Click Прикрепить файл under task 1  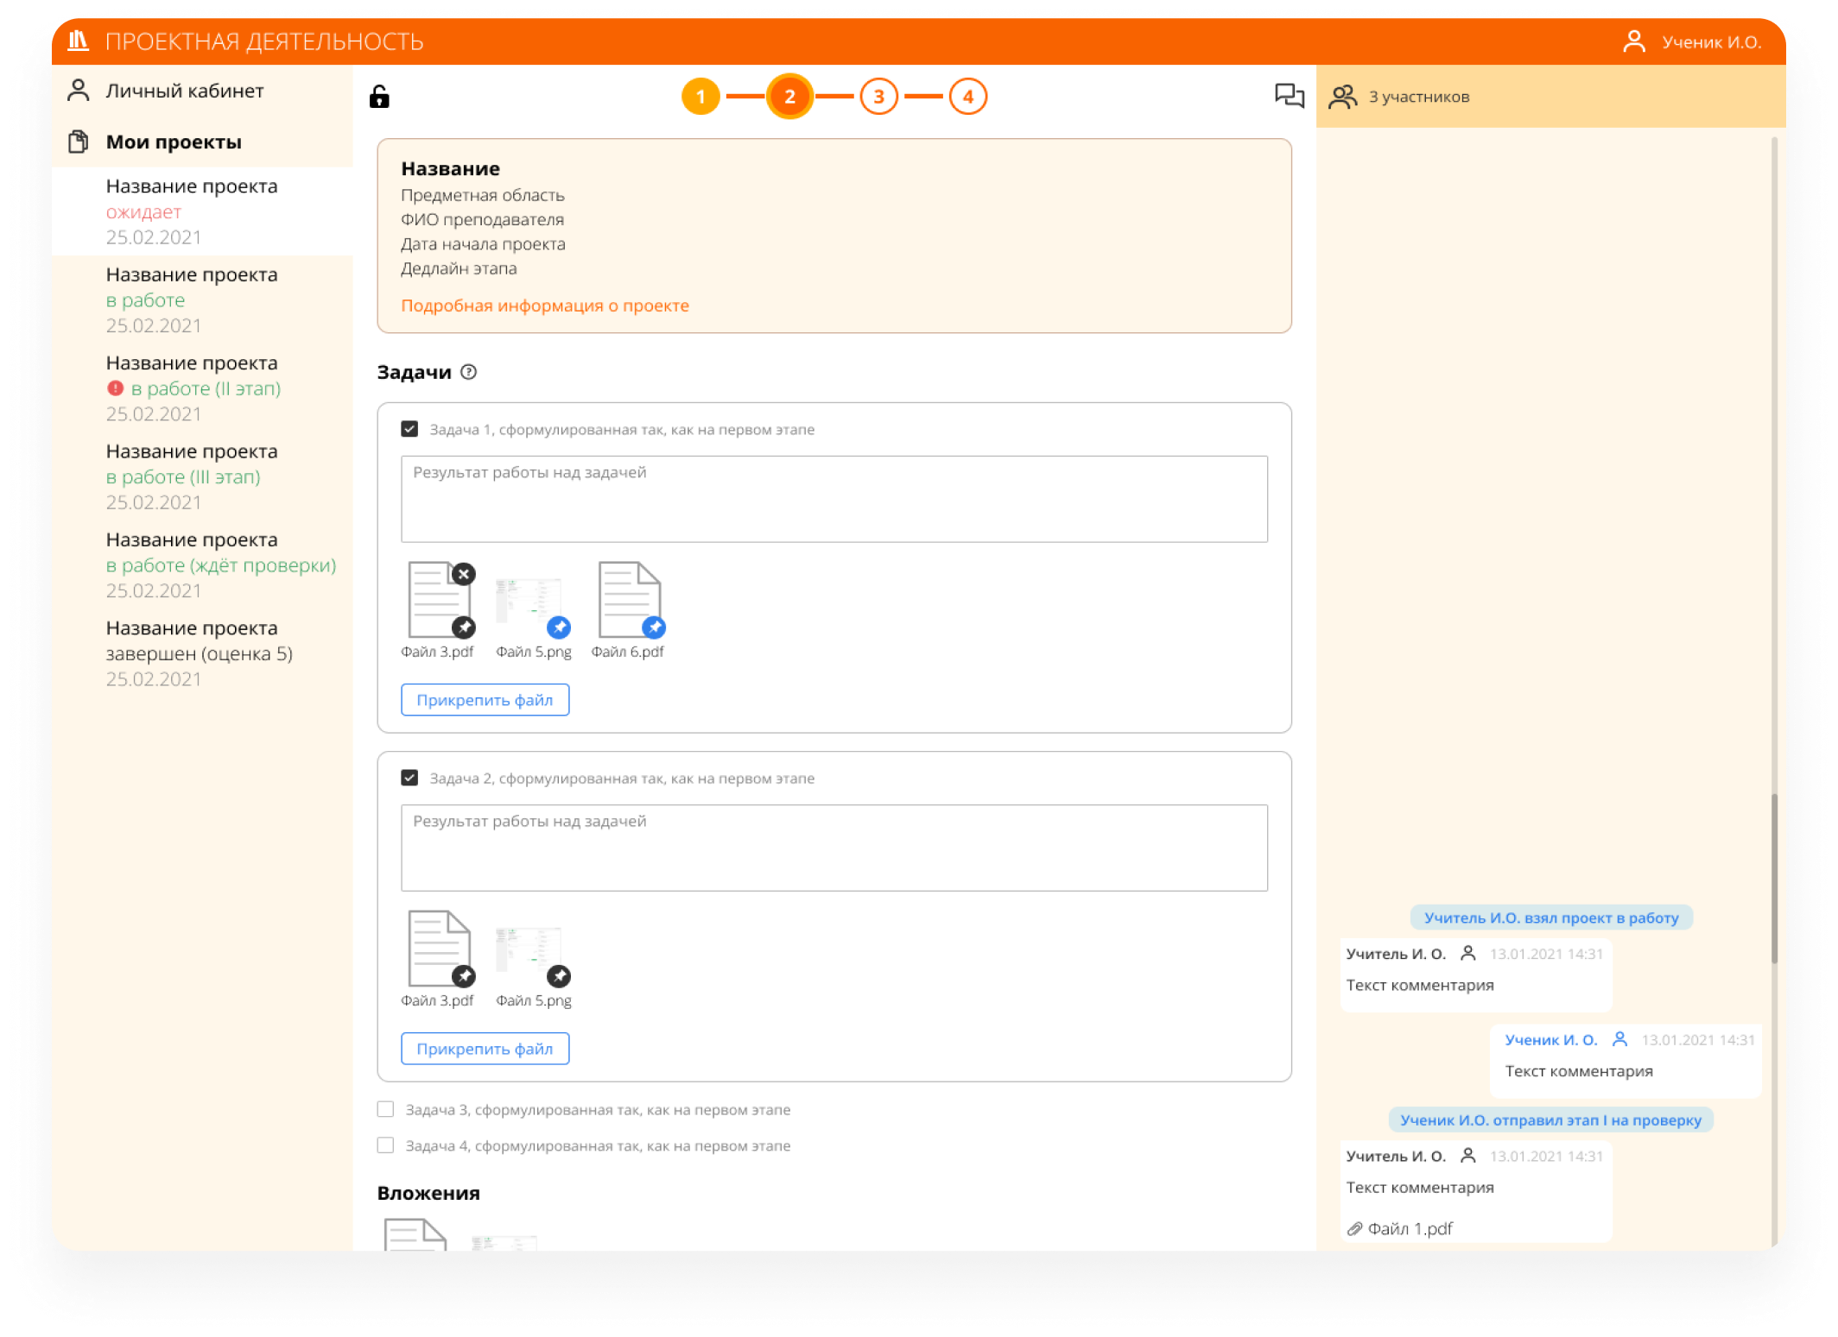coord(485,700)
